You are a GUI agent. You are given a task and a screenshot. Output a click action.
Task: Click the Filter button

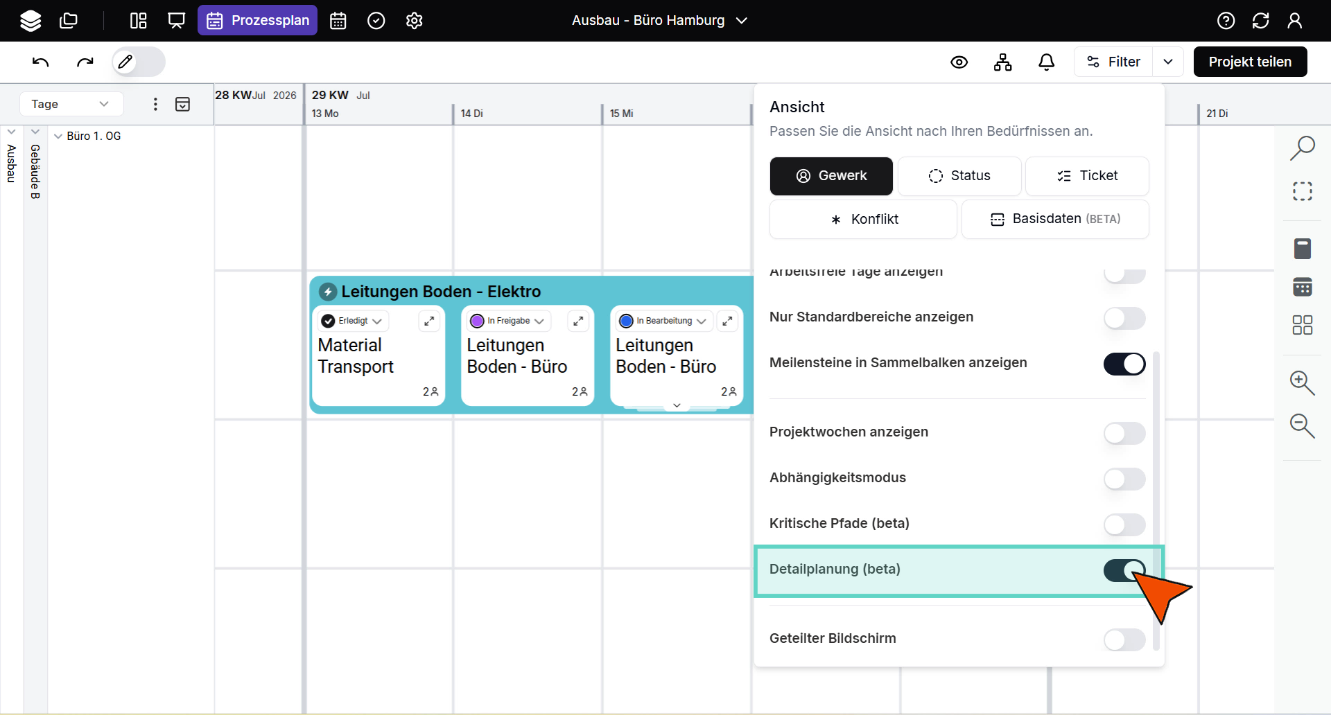[x=1113, y=62]
